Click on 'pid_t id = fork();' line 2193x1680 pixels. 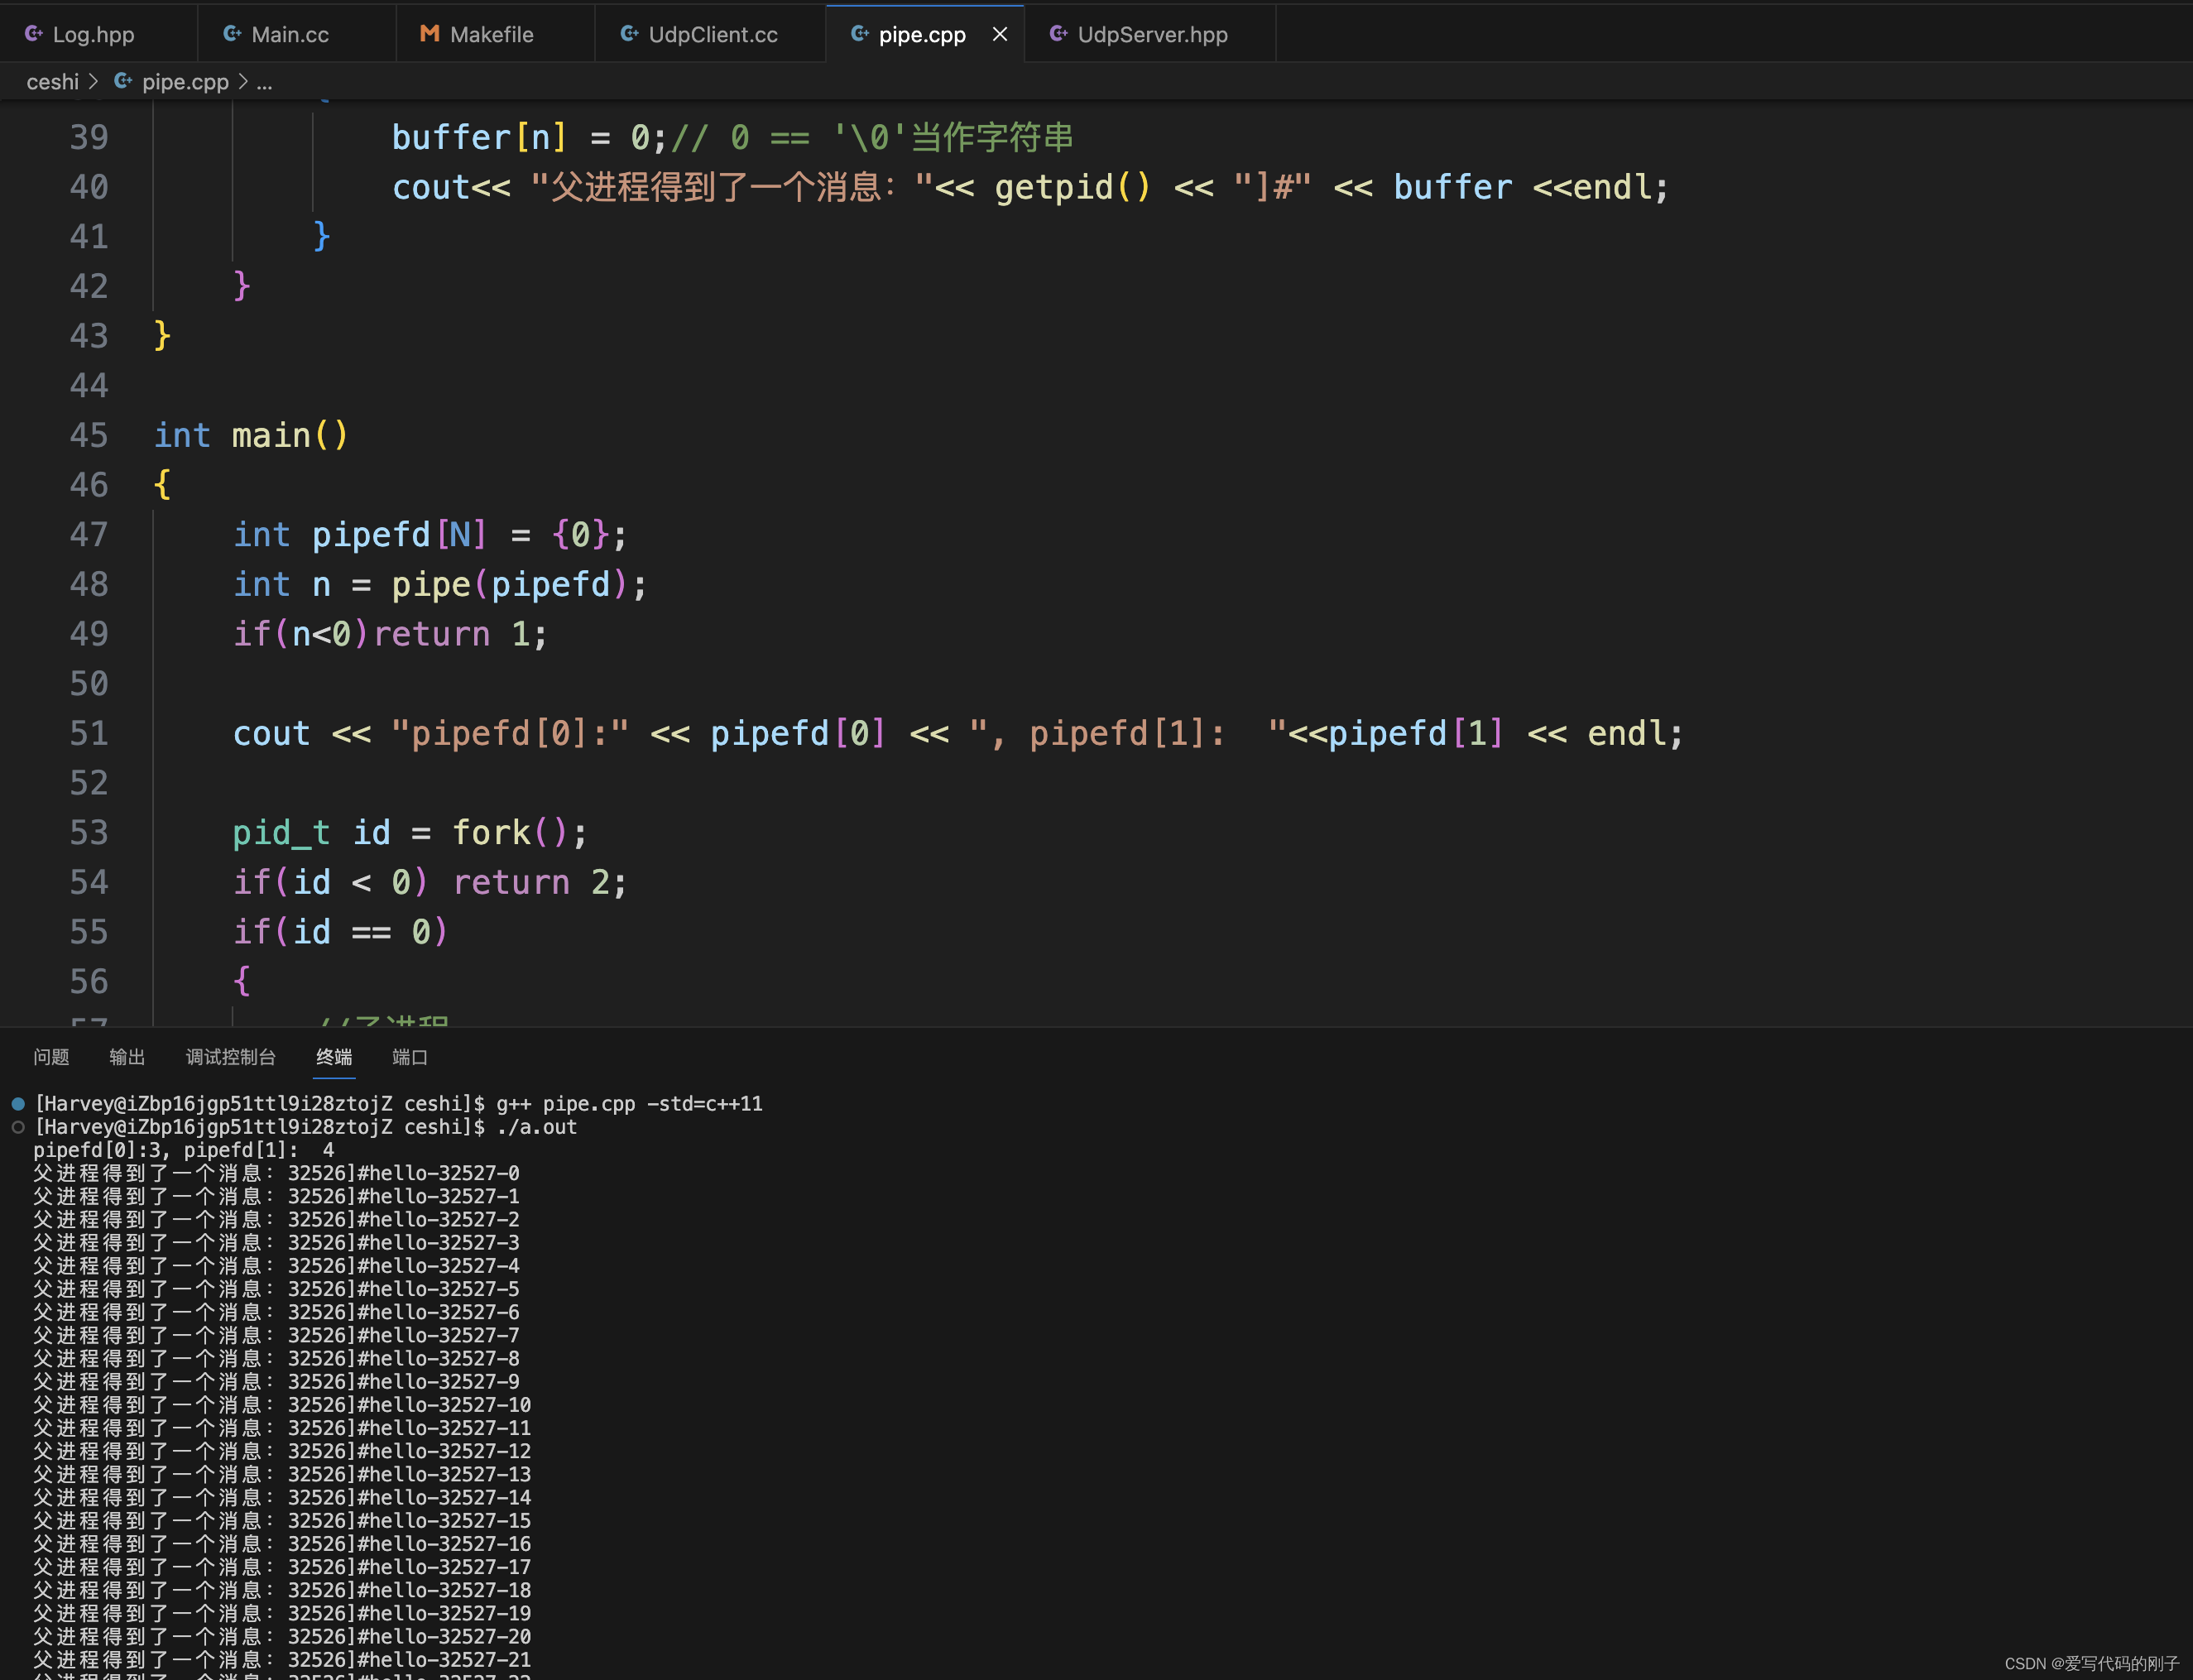410,832
